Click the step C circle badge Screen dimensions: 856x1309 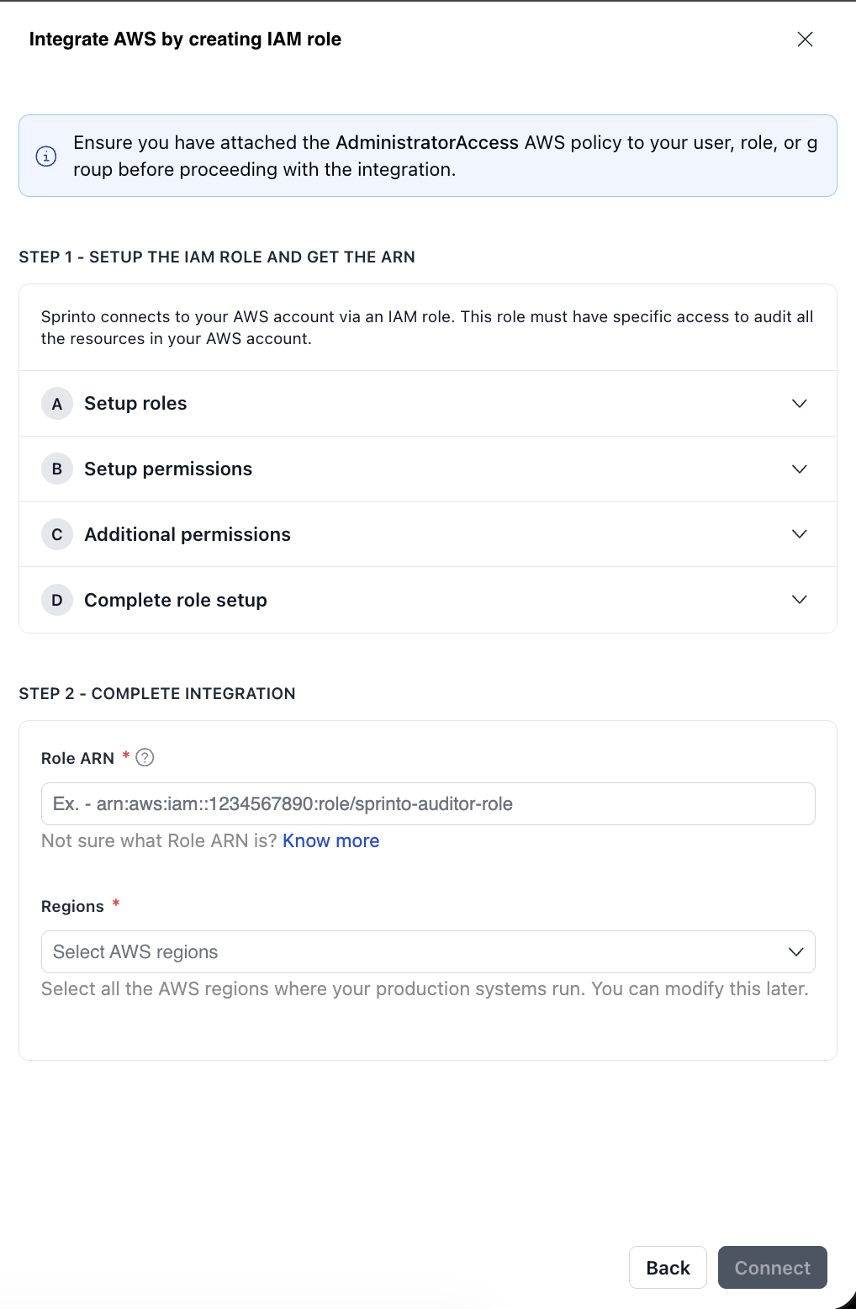pos(57,535)
